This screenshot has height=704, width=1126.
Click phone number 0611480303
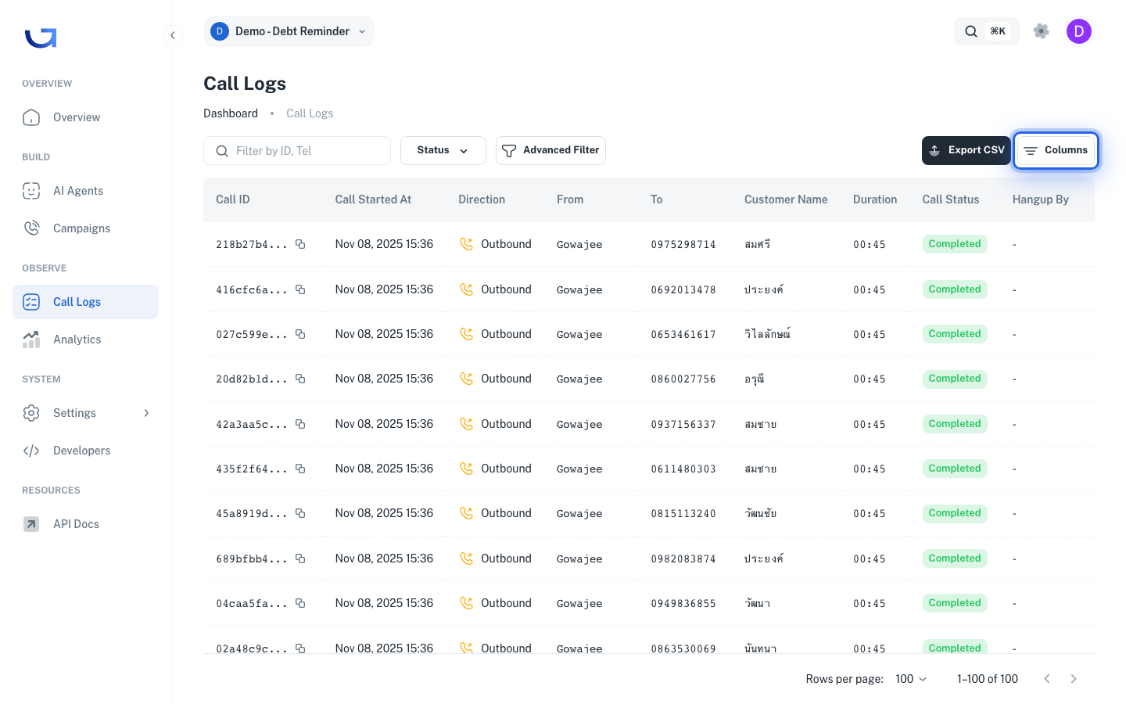click(683, 469)
